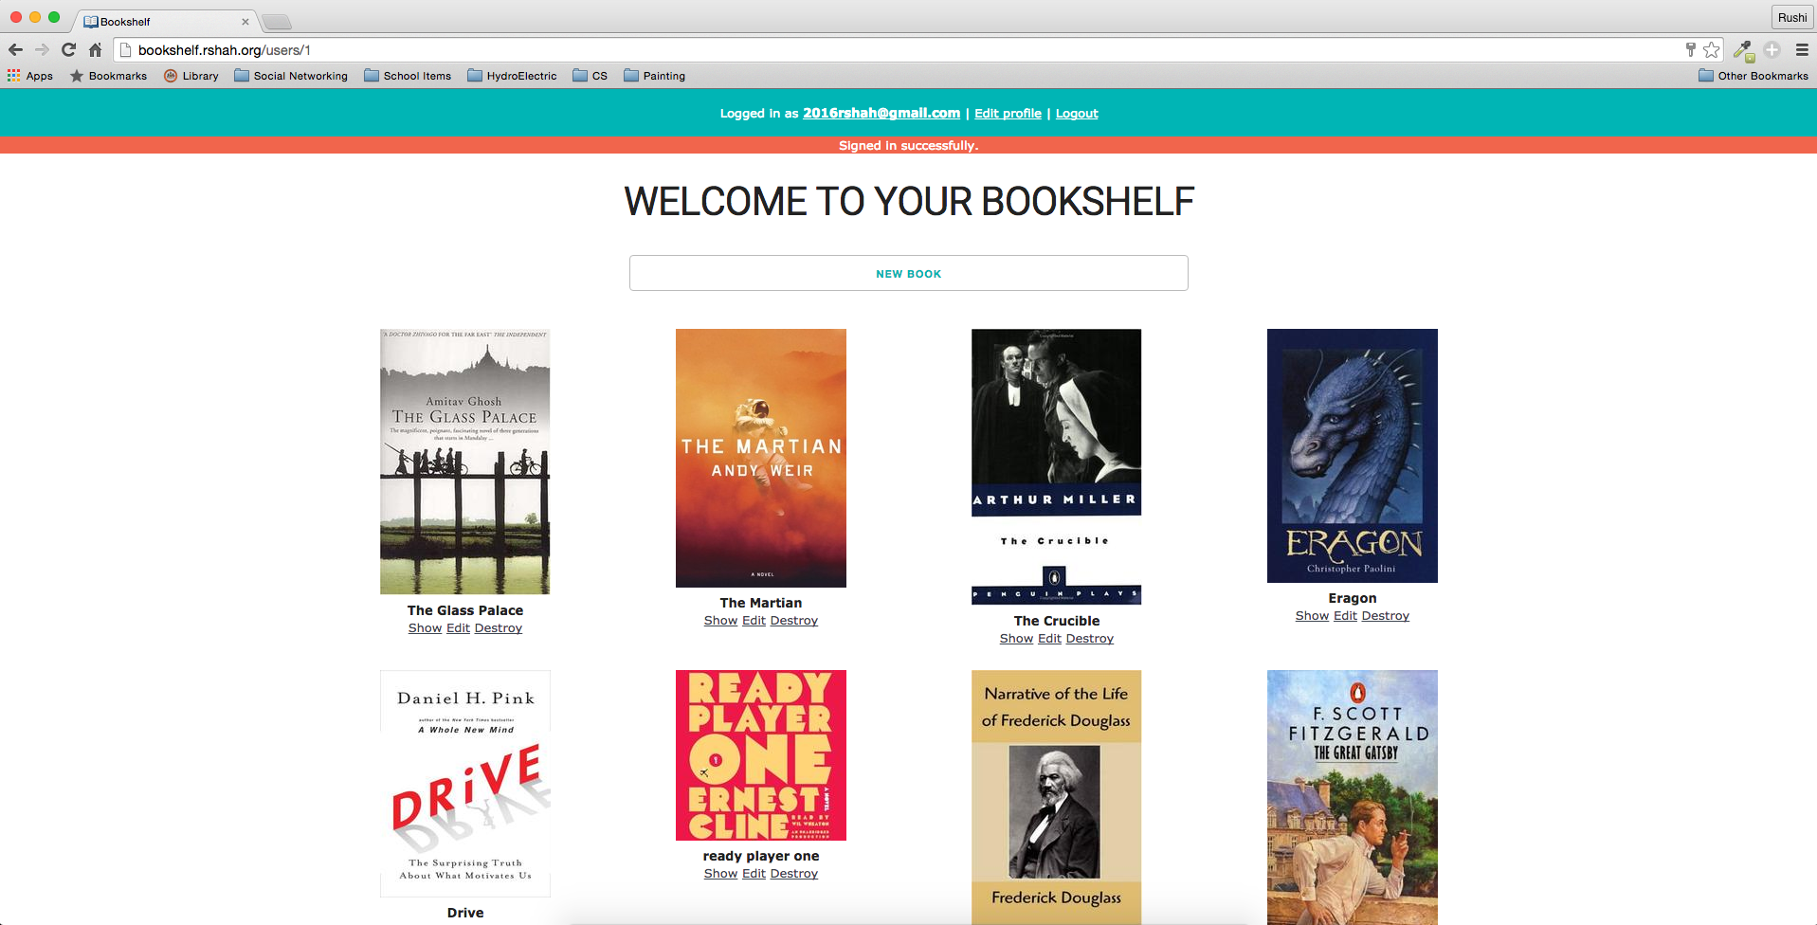Viewport: 1817px width, 925px height.
Task: Go back with the browser back arrow
Action: pyautogui.click(x=15, y=50)
